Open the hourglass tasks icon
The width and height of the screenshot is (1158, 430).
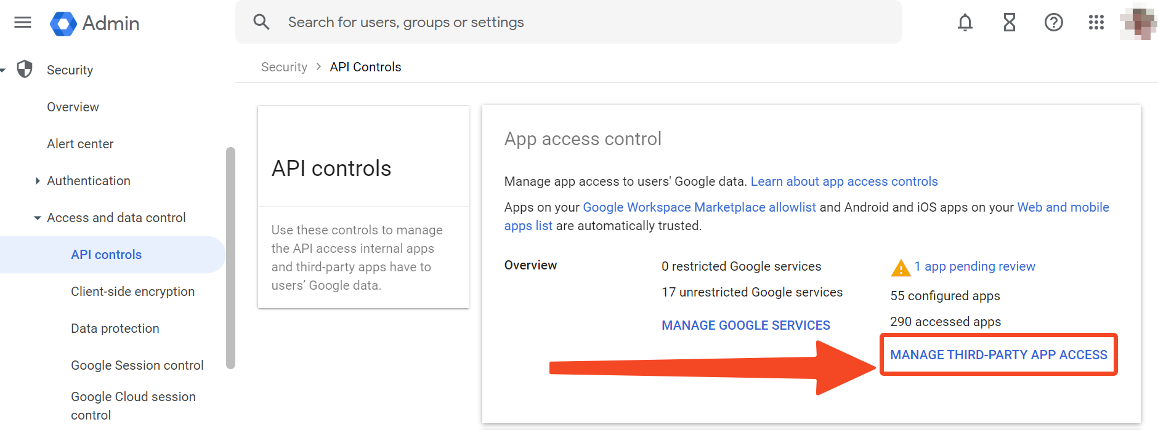click(1010, 23)
